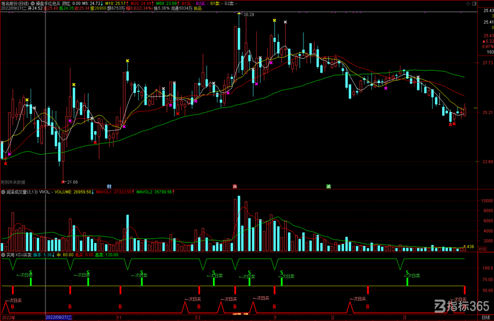
Task: Click the MAVOL1: 27323.55 value
Action: coord(115,192)
